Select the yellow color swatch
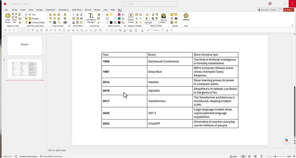Viewport: 296px width, 158px height. click(111, 15)
